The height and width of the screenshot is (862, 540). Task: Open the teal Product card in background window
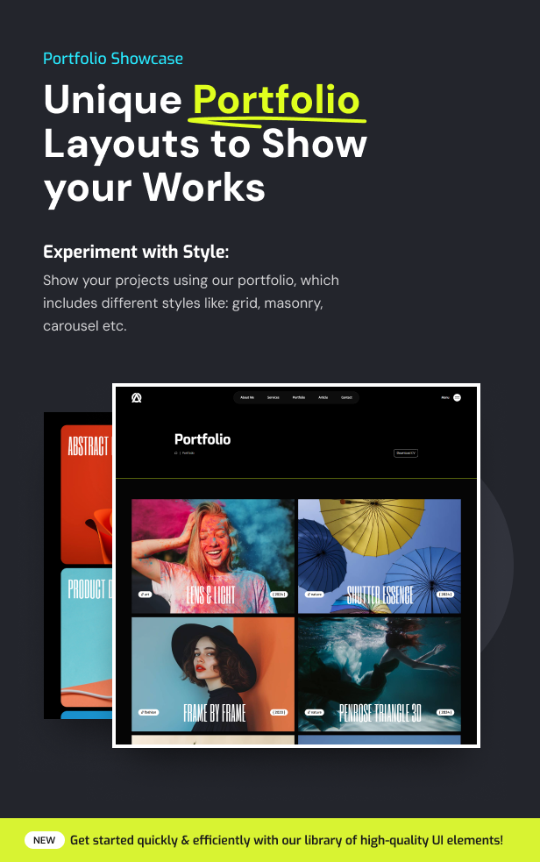pyautogui.click(x=86, y=638)
